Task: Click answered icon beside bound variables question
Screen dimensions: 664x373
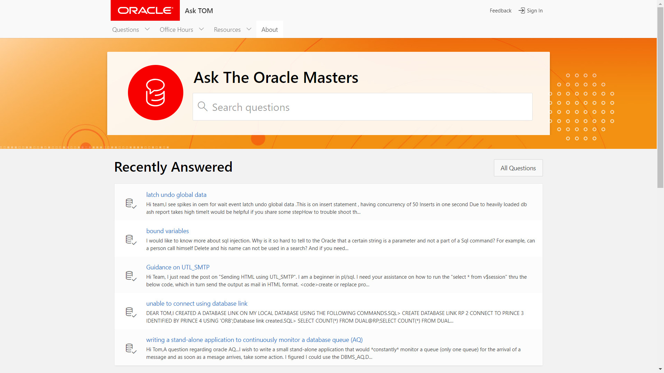Action: click(x=131, y=240)
